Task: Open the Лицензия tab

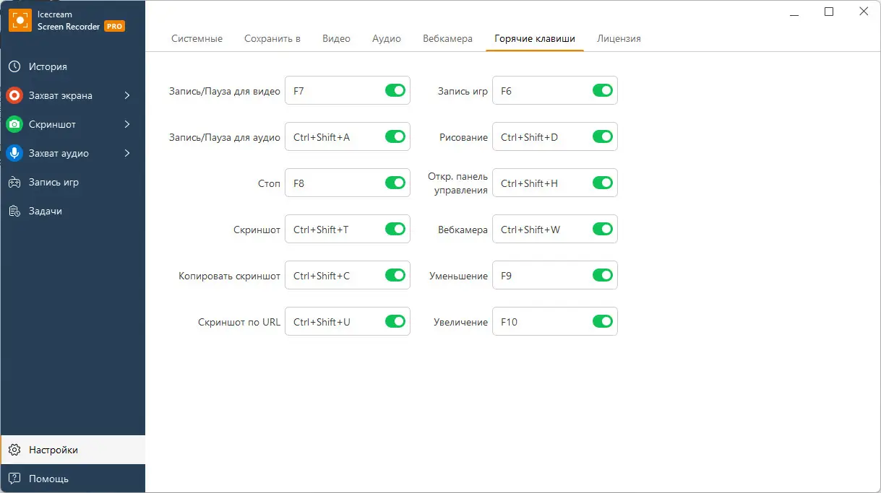Action: point(619,38)
